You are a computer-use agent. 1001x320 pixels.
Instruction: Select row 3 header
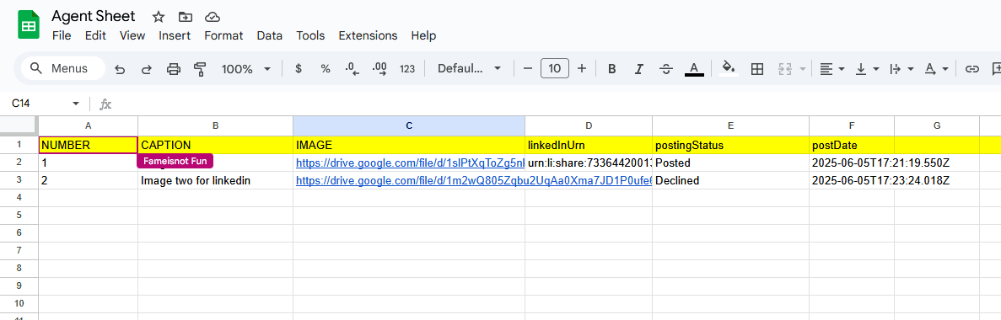19,181
